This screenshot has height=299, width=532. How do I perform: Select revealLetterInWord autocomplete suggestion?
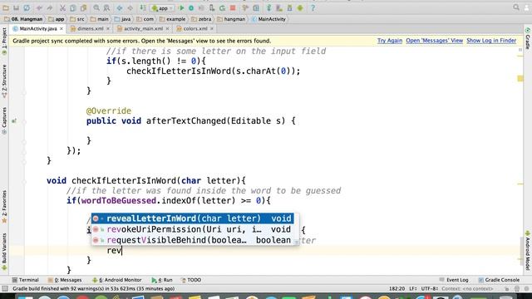[x=192, y=218]
